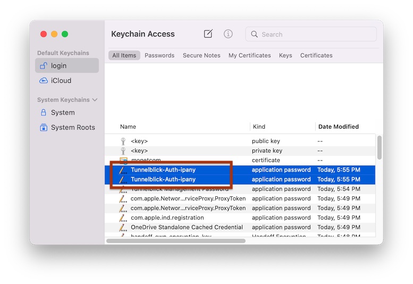This screenshot has width=413, height=284.
Task: Select System Roots keychain in sidebar
Action: pyautogui.click(x=67, y=127)
